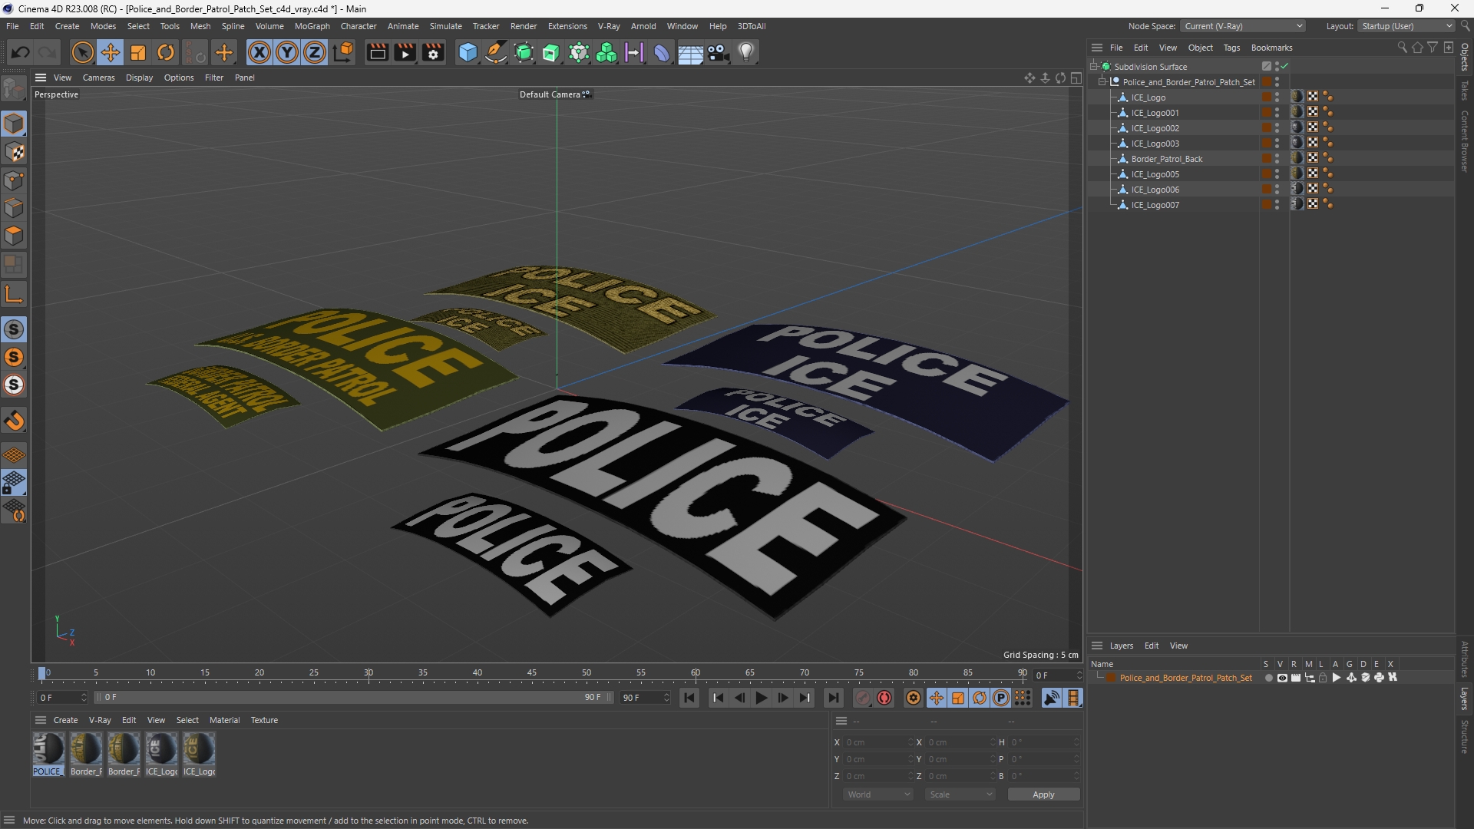Open Objects manager search icon

(x=1402, y=48)
